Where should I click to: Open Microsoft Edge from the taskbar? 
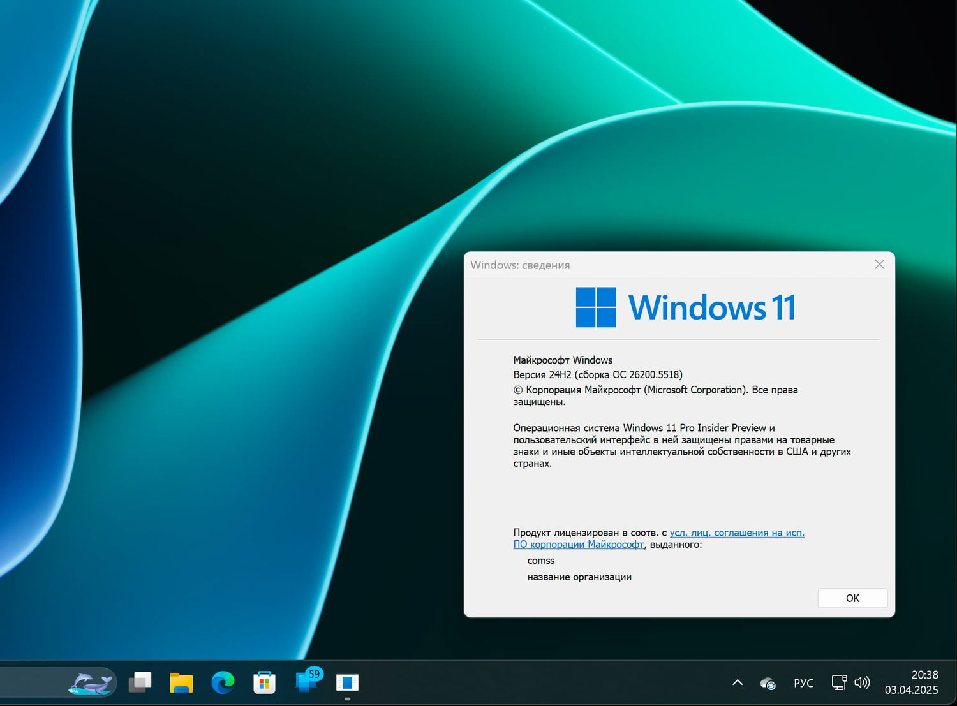[x=222, y=682]
